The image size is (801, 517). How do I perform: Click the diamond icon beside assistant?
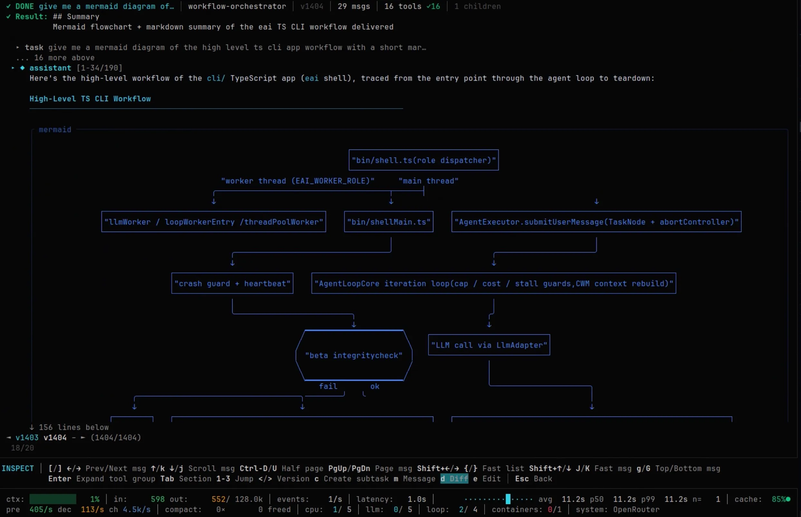point(23,68)
